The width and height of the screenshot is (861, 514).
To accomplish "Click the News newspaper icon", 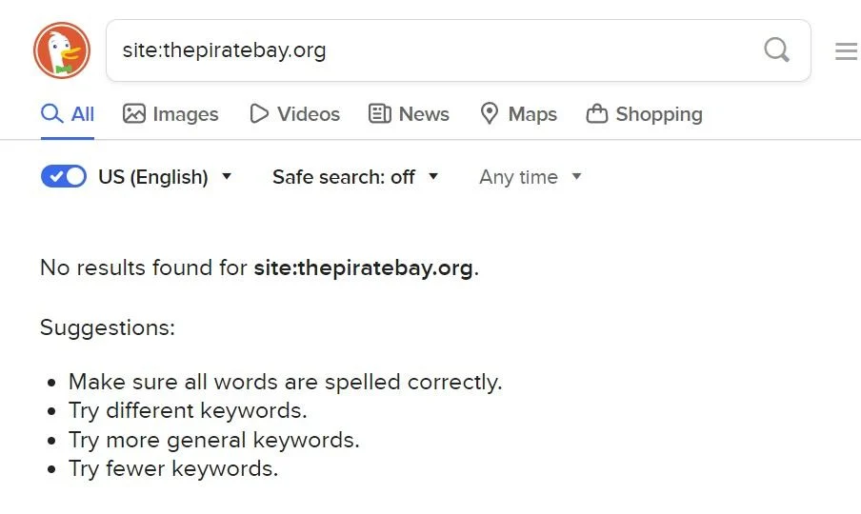I will pyautogui.click(x=379, y=114).
